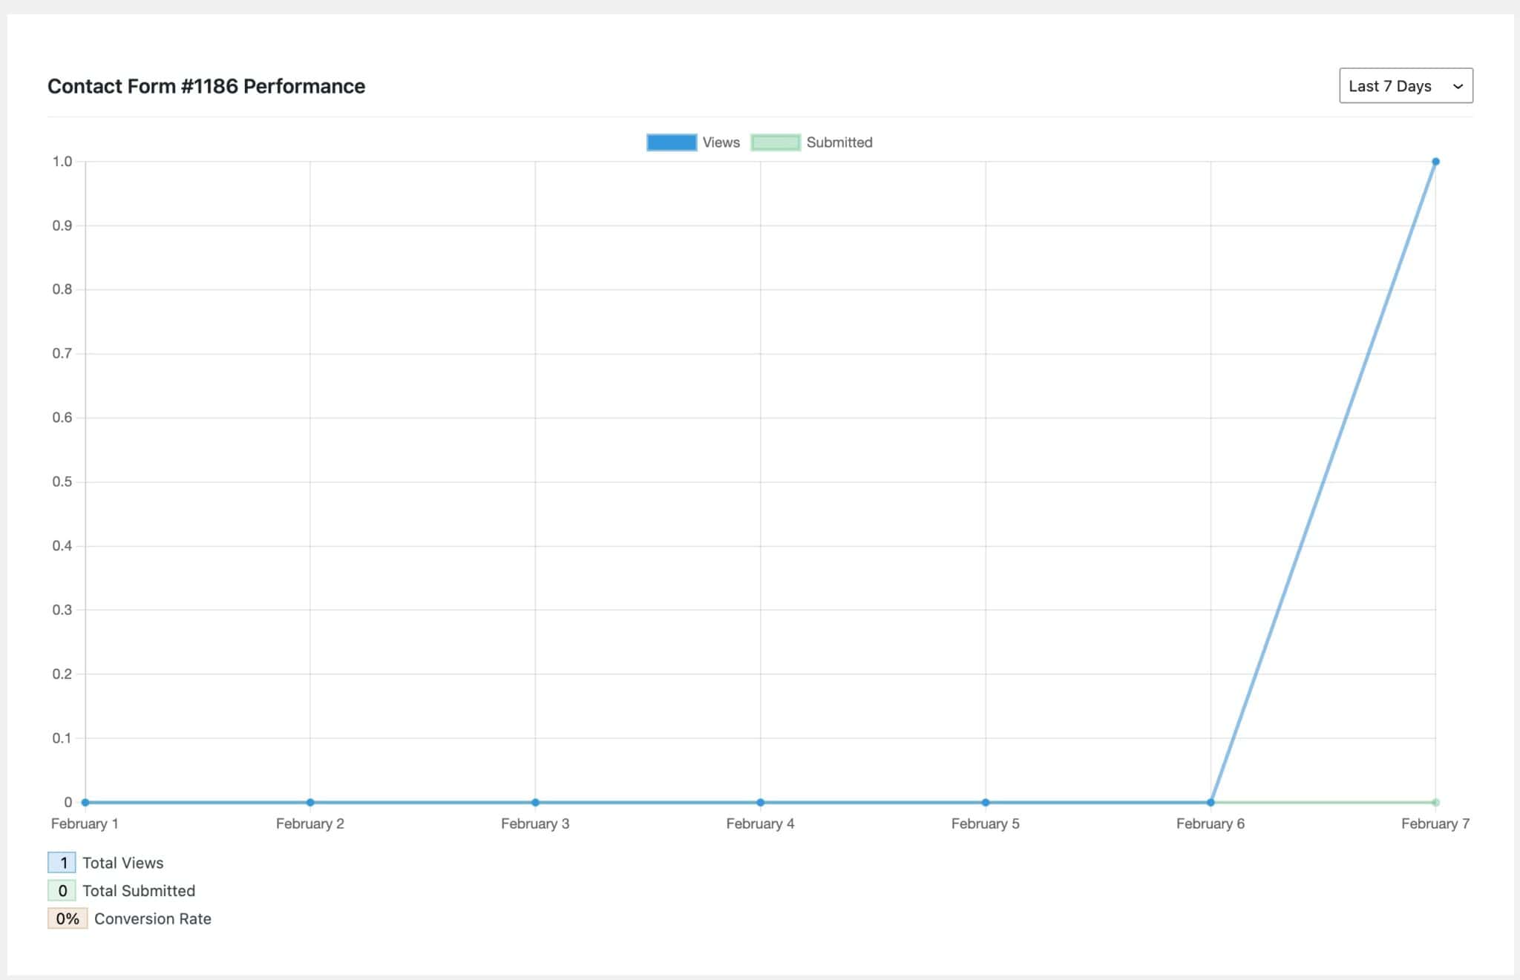This screenshot has width=1520, height=980.
Task: Click the February 4 data point
Action: pyautogui.click(x=760, y=802)
